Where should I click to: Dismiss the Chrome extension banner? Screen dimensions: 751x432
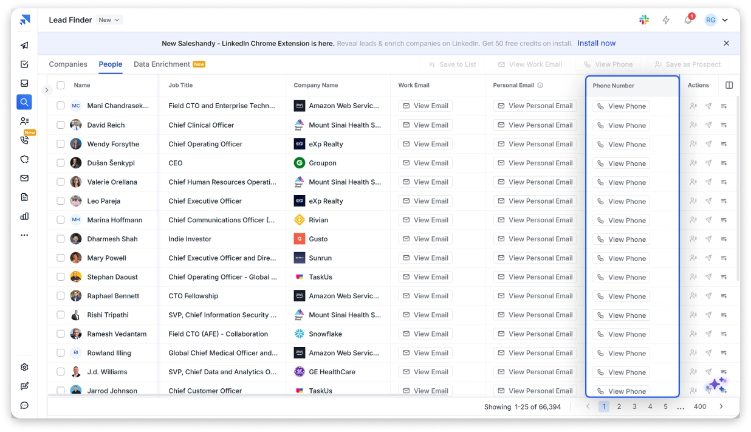[726, 43]
